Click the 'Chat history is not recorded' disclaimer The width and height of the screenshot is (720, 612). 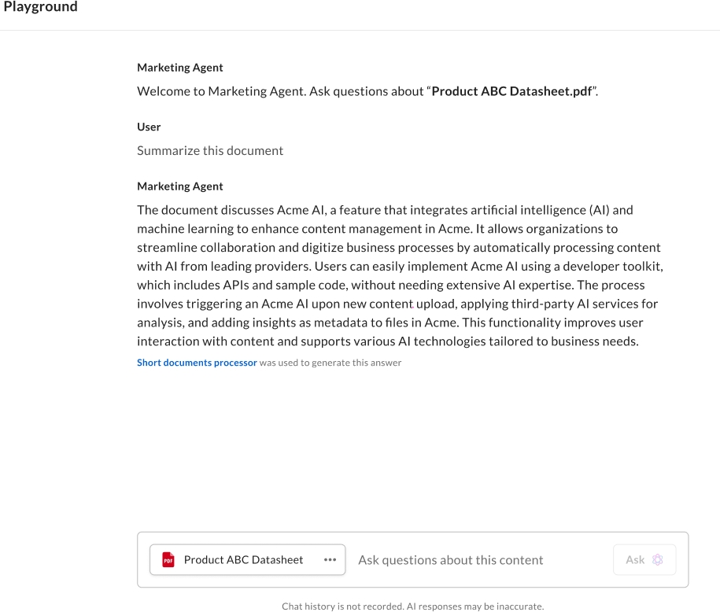pyautogui.click(x=342, y=606)
